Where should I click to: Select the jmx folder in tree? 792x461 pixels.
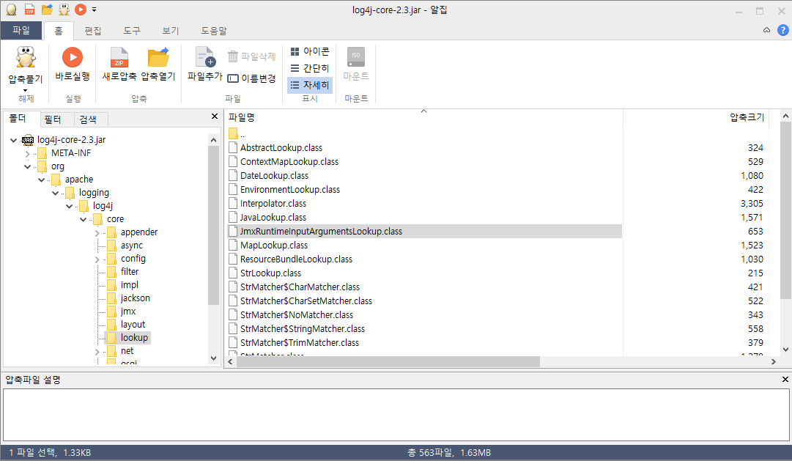click(127, 311)
